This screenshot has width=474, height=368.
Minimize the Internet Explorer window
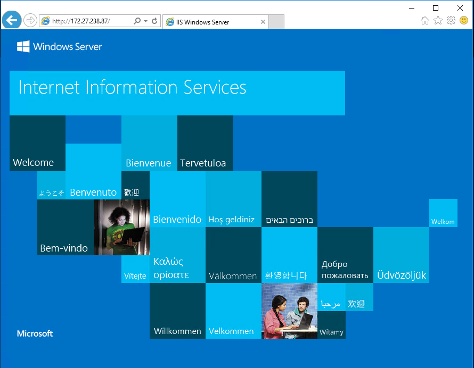coord(412,8)
